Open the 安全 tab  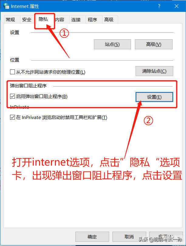tap(27, 19)
